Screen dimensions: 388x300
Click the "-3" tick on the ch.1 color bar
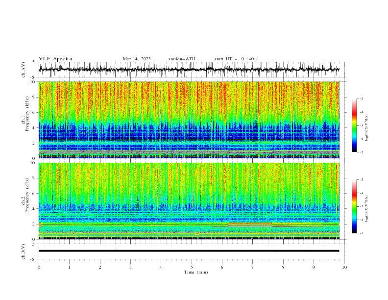[362, 99]
